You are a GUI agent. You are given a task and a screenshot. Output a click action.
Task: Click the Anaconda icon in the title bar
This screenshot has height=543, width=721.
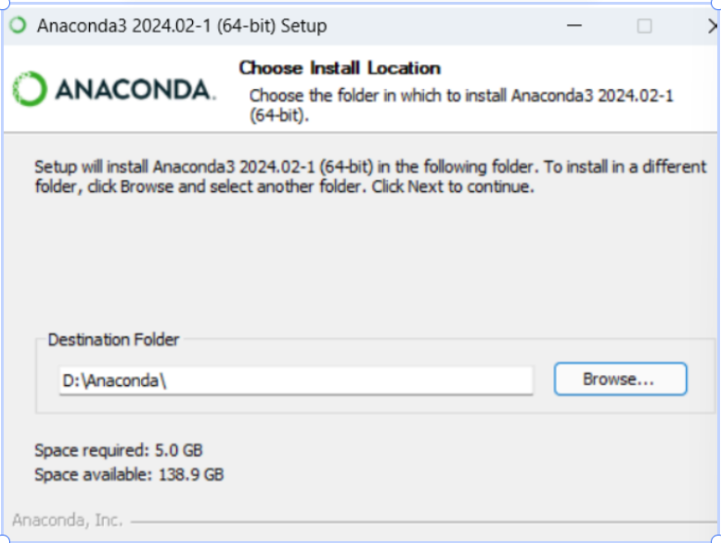coord(19,25)
